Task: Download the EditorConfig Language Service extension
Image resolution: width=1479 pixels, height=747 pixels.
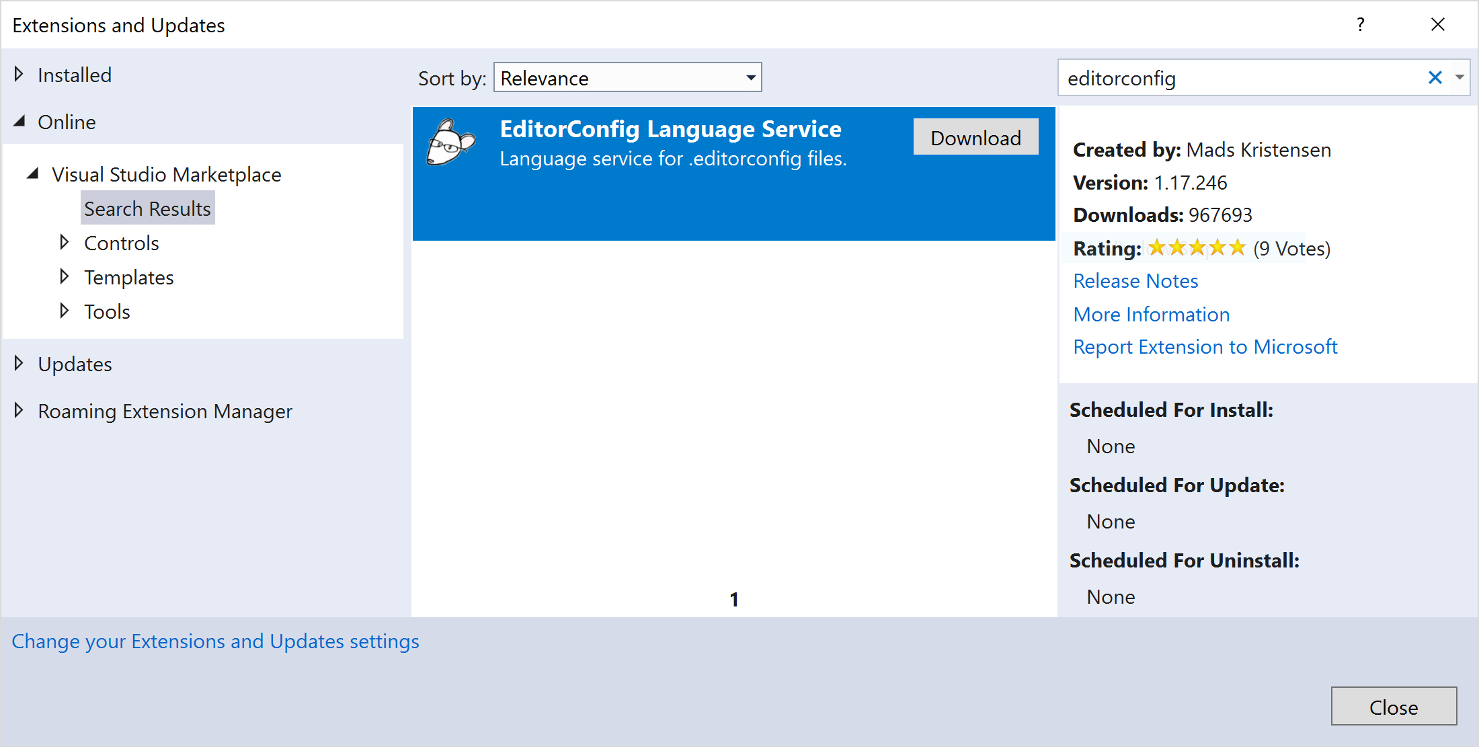Action: [x=975, y=137]
